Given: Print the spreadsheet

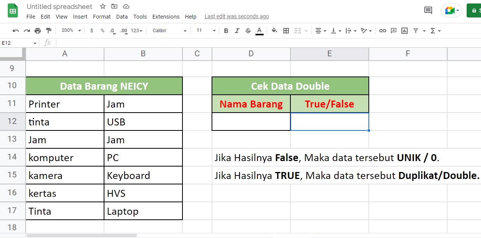Looking at the screenshot, I should 38,31.
